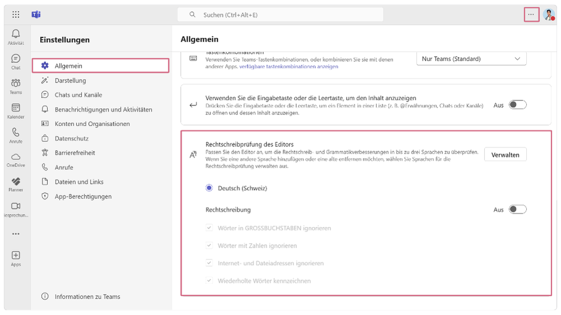This screenshot has width=561, height=315.
Task: Open the top-right settings and more ellipsis
Action: pos(531,15)
